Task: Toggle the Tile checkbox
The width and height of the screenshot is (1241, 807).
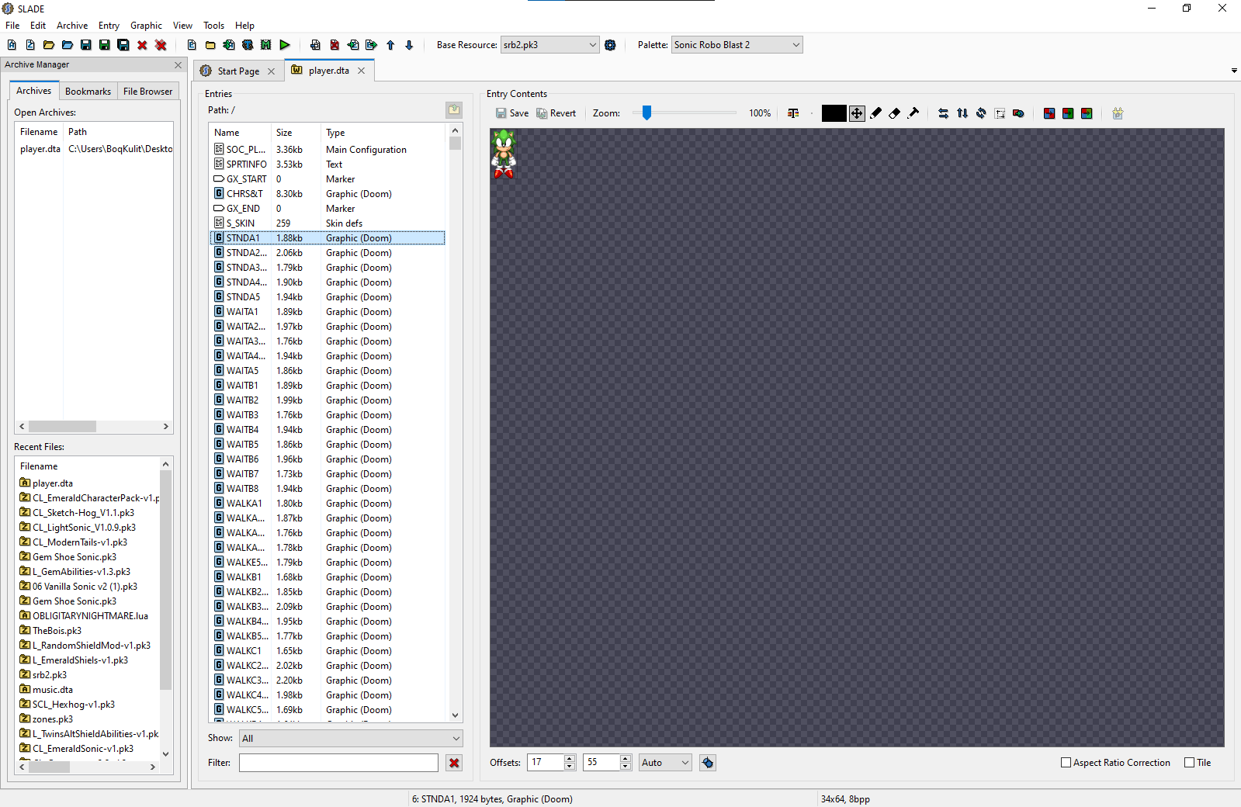Action: tap(1198, 763)
